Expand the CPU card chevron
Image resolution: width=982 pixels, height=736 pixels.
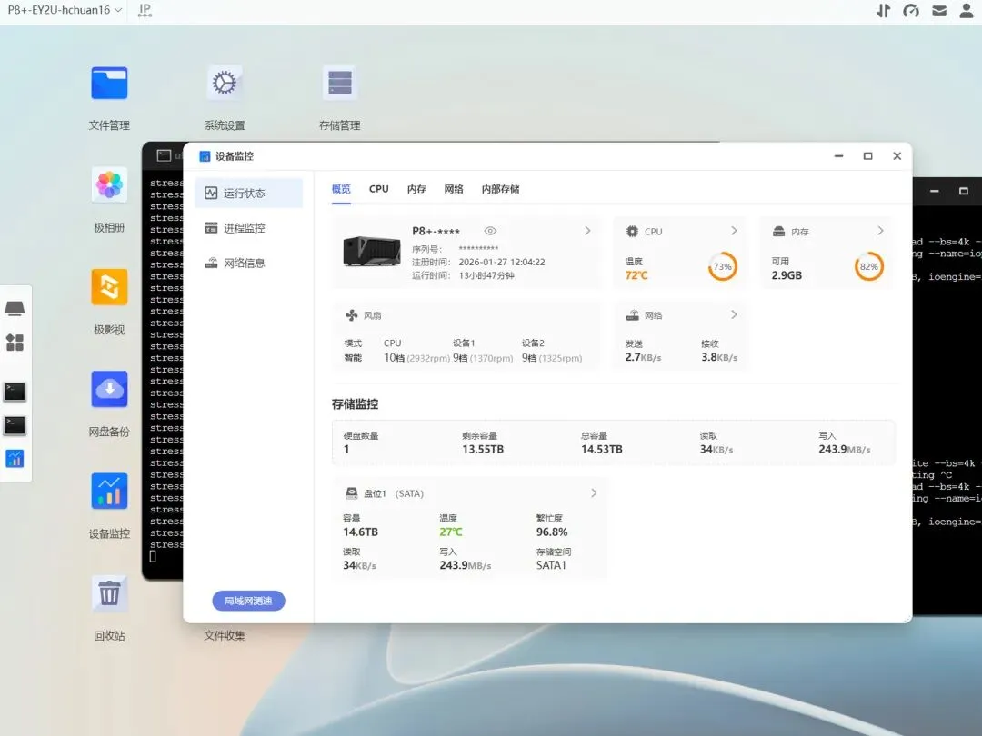point(734,231)
